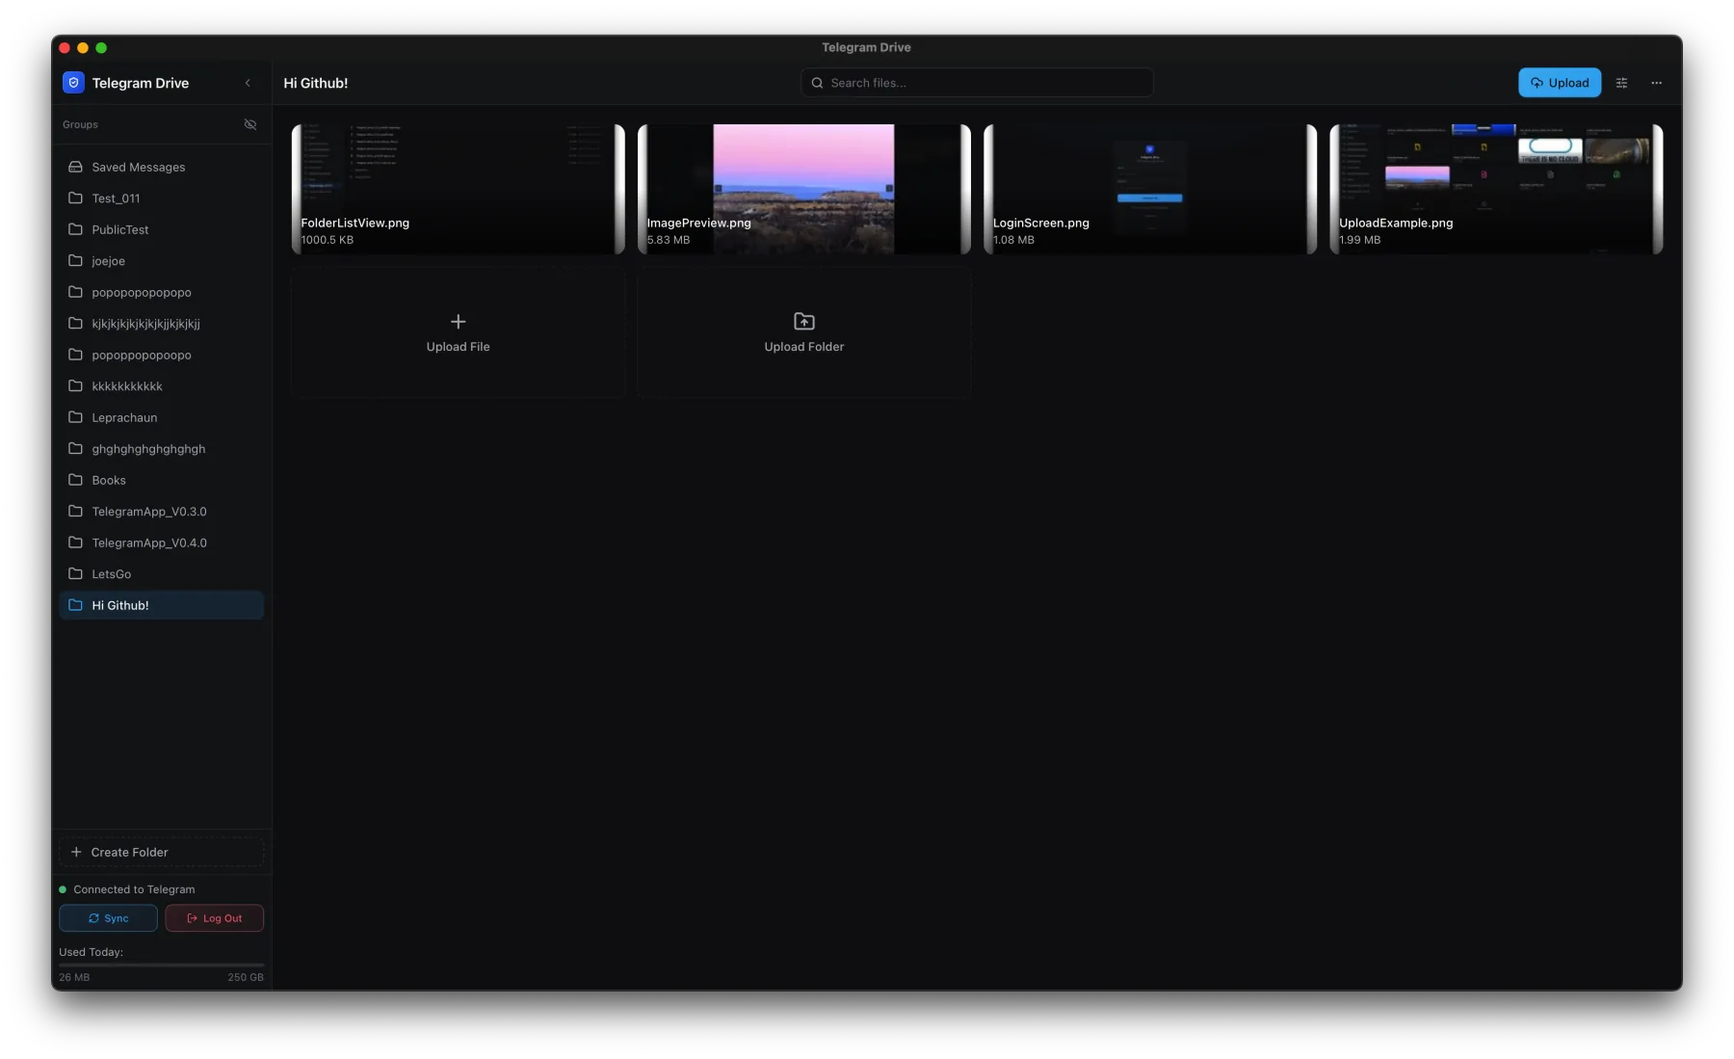Click the folder icon beside Books
This screenshot has width=1734, height=1059.
pyautogui.click(x=75, y=480)
